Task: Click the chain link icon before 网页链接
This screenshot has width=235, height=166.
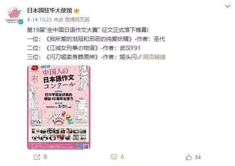Action: coord(139,57)
